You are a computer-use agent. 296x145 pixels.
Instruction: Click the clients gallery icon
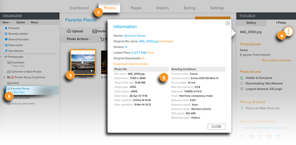click(x=9, y=83)
